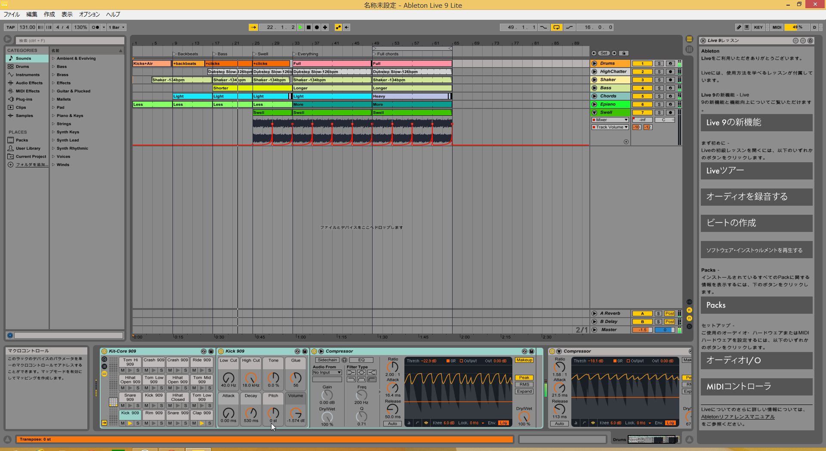Toggle the automation arm button
Screen dimensions: 826x451
(x=338, y=27)
